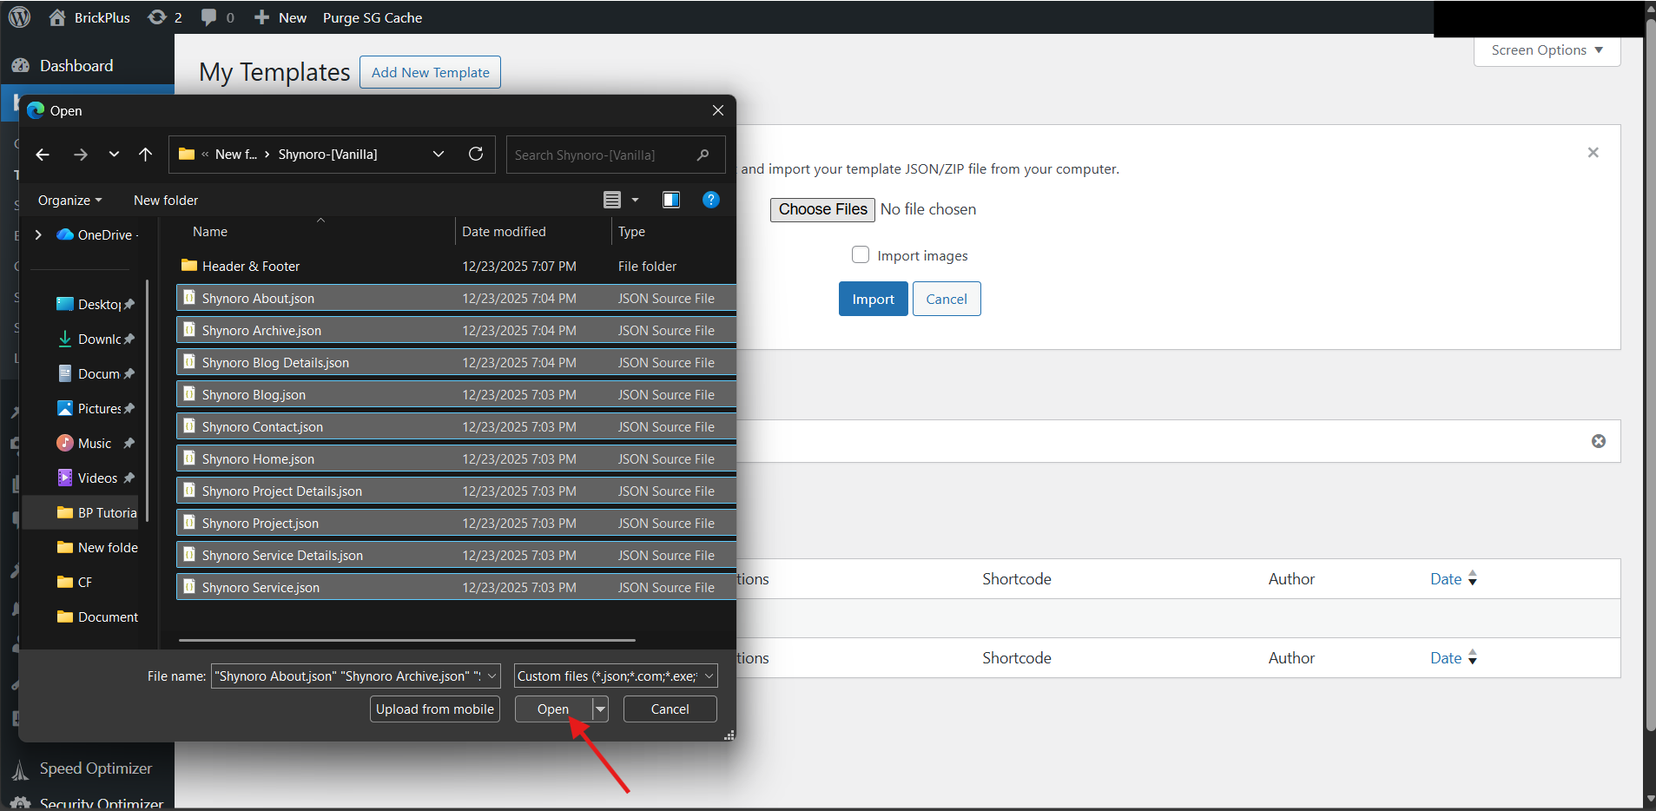Click New in the admin bar
This screenshot has width=1656, height=811.
280,17
